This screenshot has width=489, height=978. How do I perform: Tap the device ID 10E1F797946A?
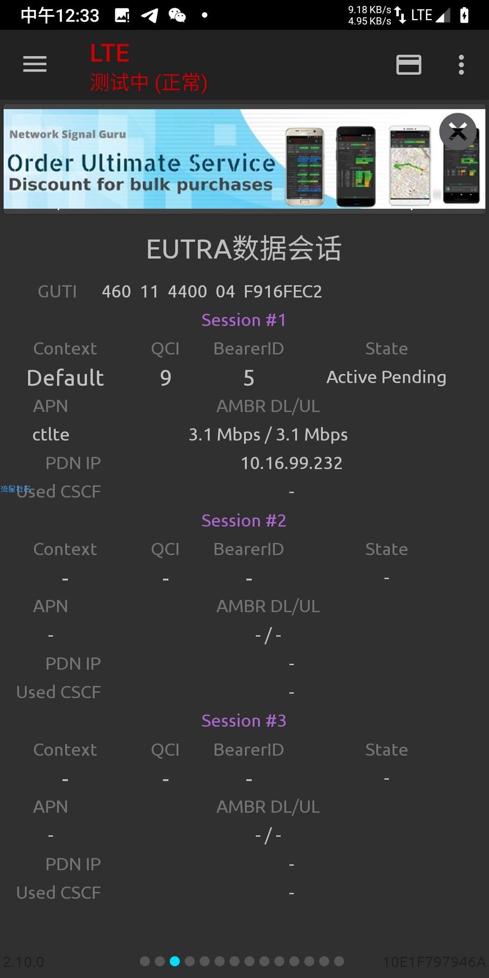[434, 962]
